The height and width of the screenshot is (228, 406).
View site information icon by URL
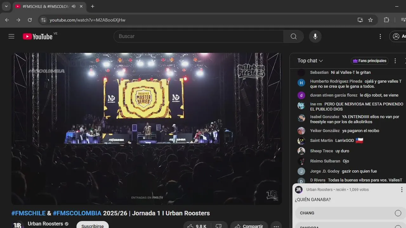43,20
